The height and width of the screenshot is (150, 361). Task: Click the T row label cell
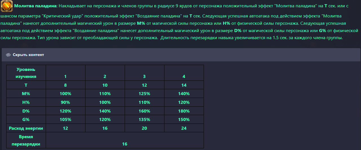[x=26, y=85]
